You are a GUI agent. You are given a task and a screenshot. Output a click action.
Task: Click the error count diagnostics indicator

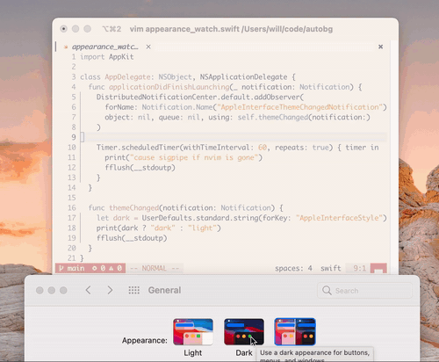[98, 268]
